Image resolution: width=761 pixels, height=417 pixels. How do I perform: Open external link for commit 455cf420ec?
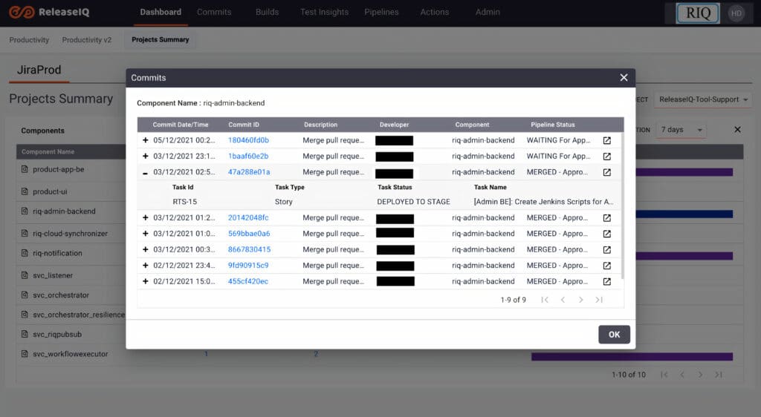(x=606, y=281)
